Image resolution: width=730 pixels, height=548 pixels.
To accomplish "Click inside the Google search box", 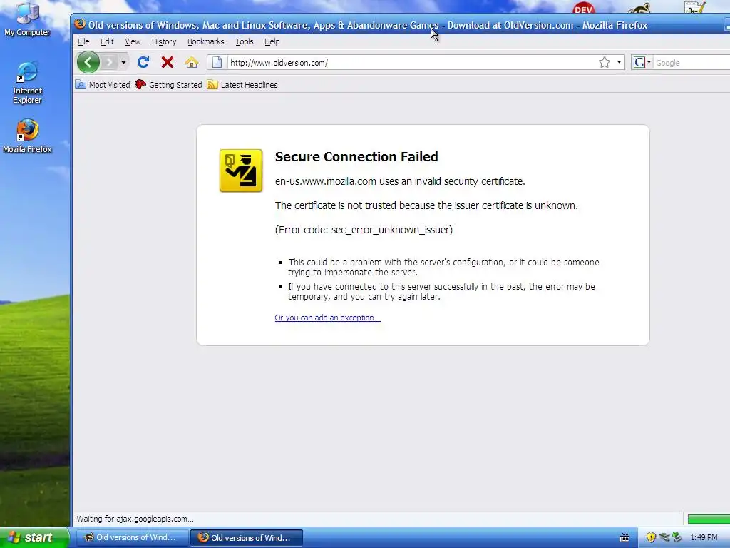I will tap(692, 63).
